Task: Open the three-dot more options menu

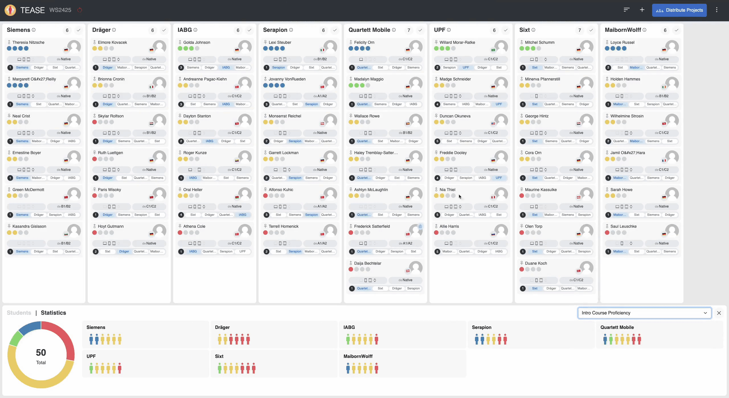Action: pyautogui.click(x=717, y=10)
